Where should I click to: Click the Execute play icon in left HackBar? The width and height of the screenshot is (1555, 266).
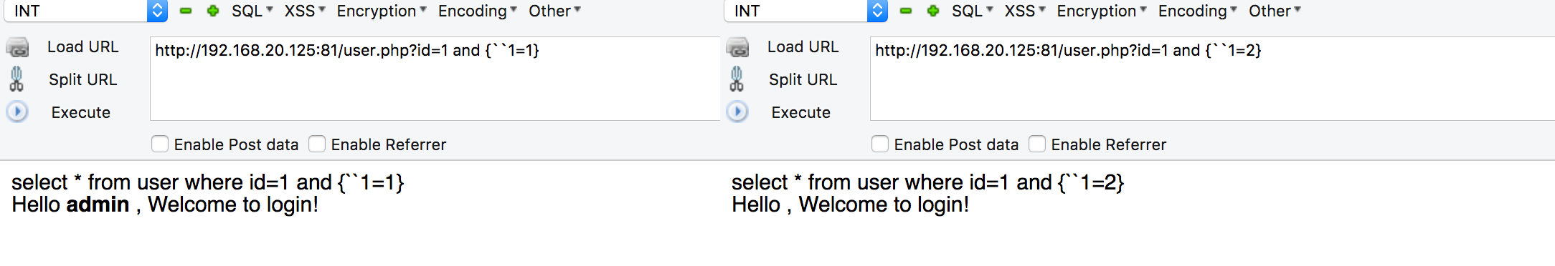click(17, 112)
